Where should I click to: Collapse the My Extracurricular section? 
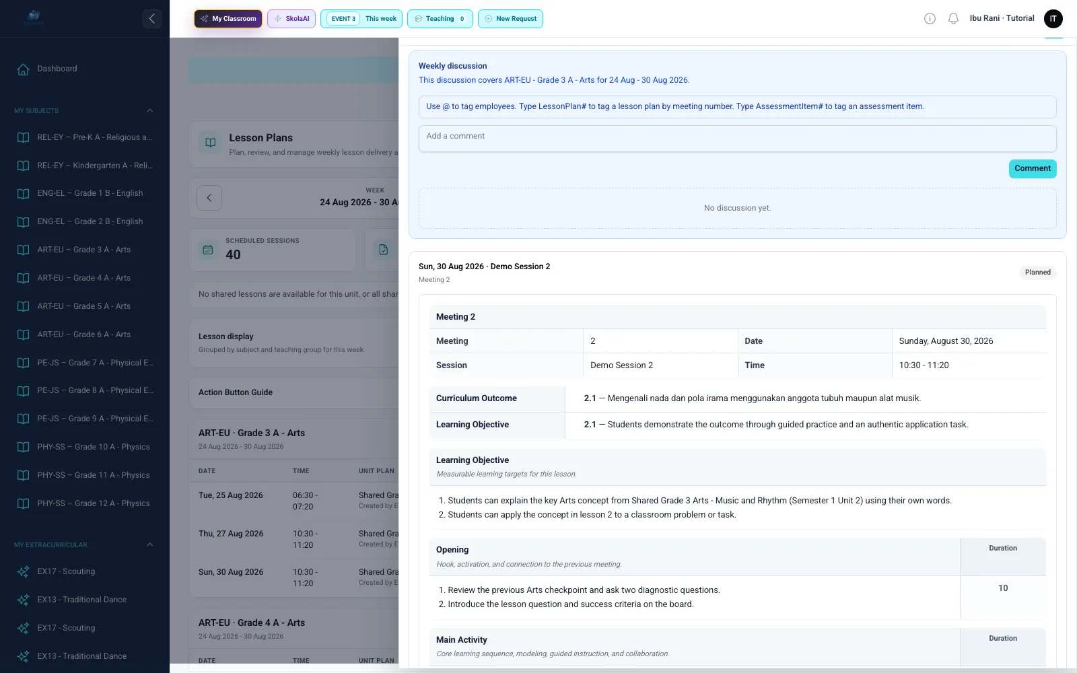[150, 545]
